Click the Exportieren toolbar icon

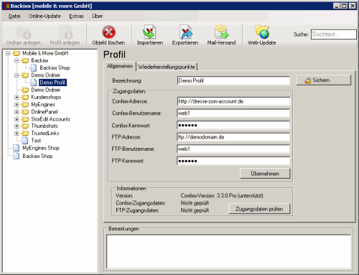tap(186, 32)
